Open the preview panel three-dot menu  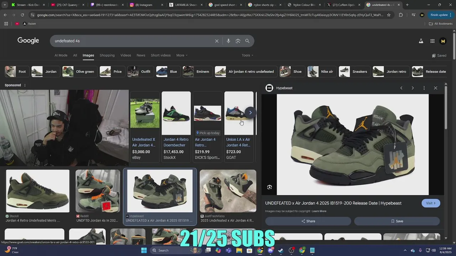click(424, 88)
